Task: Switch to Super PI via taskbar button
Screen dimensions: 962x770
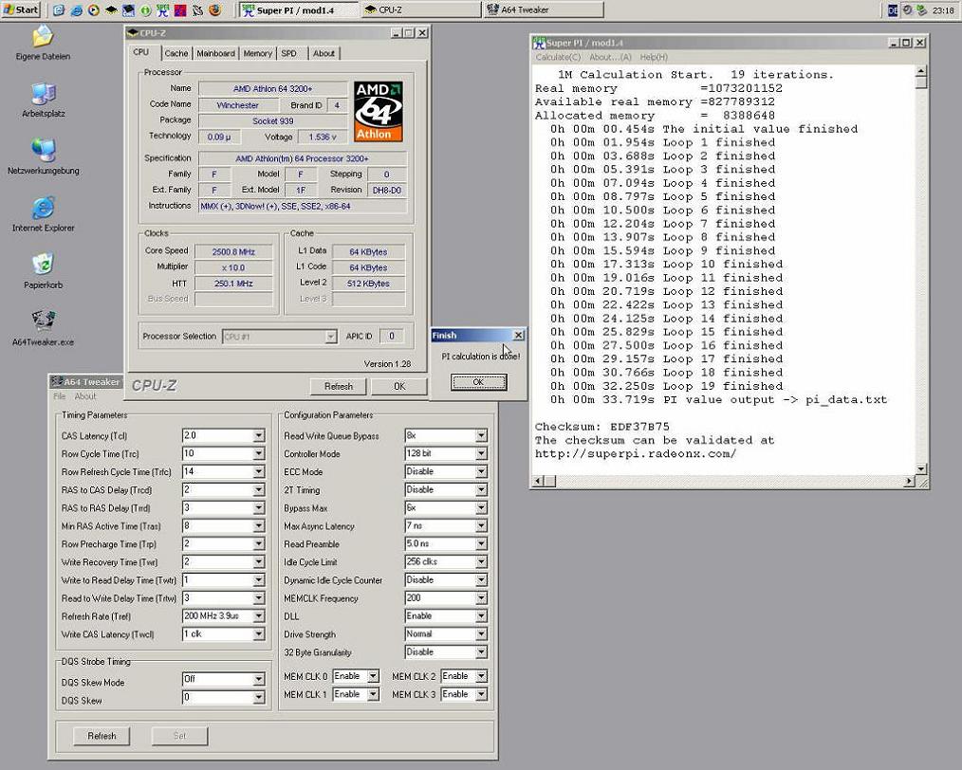Action: [299, 9]
